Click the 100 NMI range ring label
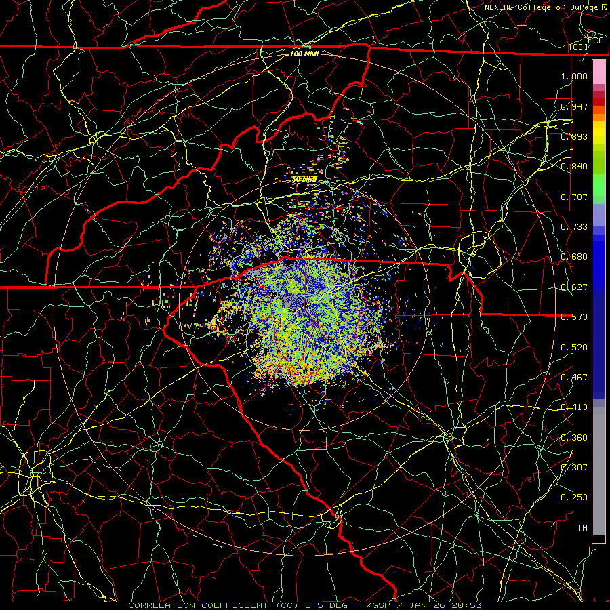 point(304,54)
